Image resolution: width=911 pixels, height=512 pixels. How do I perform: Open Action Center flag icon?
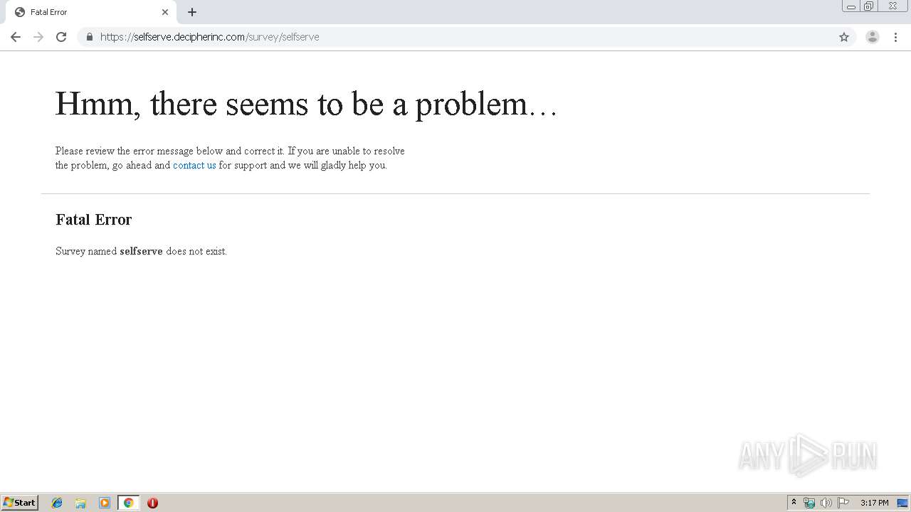(843, 503)
